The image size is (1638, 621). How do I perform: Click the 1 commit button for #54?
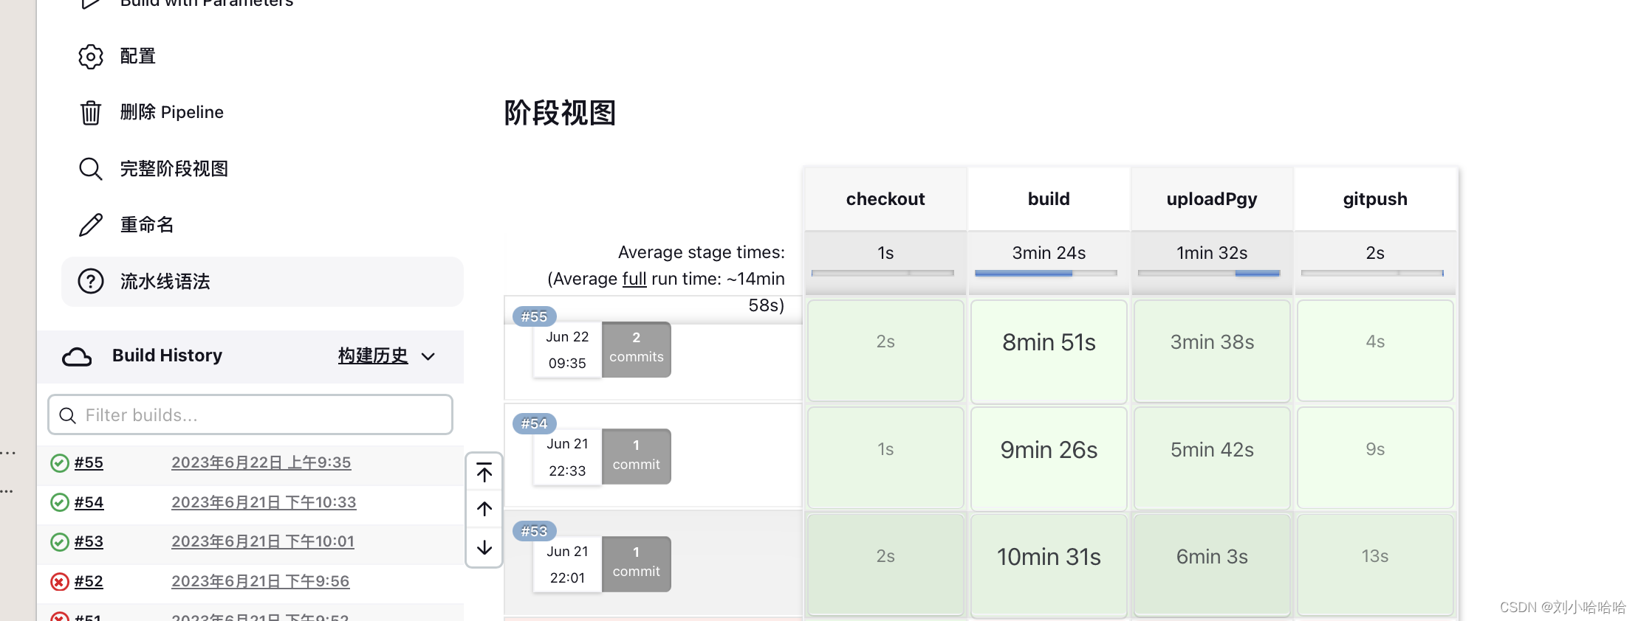coord(637,457)
